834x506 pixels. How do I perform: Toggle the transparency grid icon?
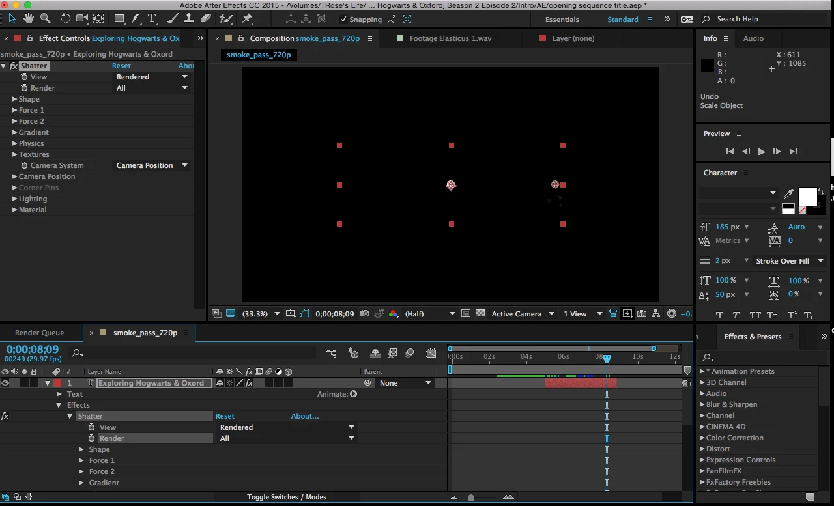(x=480, y=314)
